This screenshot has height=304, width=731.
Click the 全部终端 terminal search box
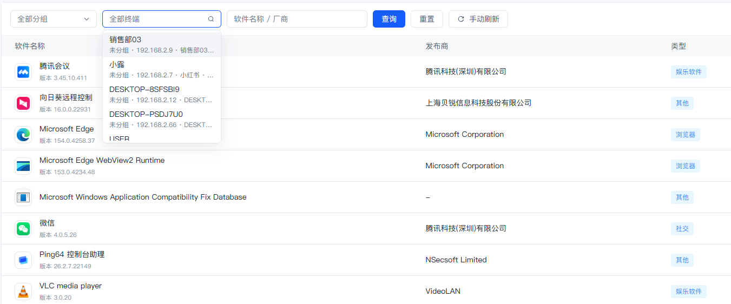[162, 19]
